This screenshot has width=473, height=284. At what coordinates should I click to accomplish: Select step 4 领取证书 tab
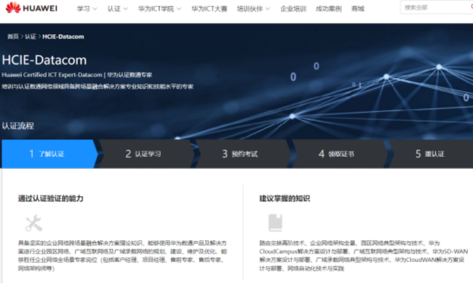pos(339,154)
